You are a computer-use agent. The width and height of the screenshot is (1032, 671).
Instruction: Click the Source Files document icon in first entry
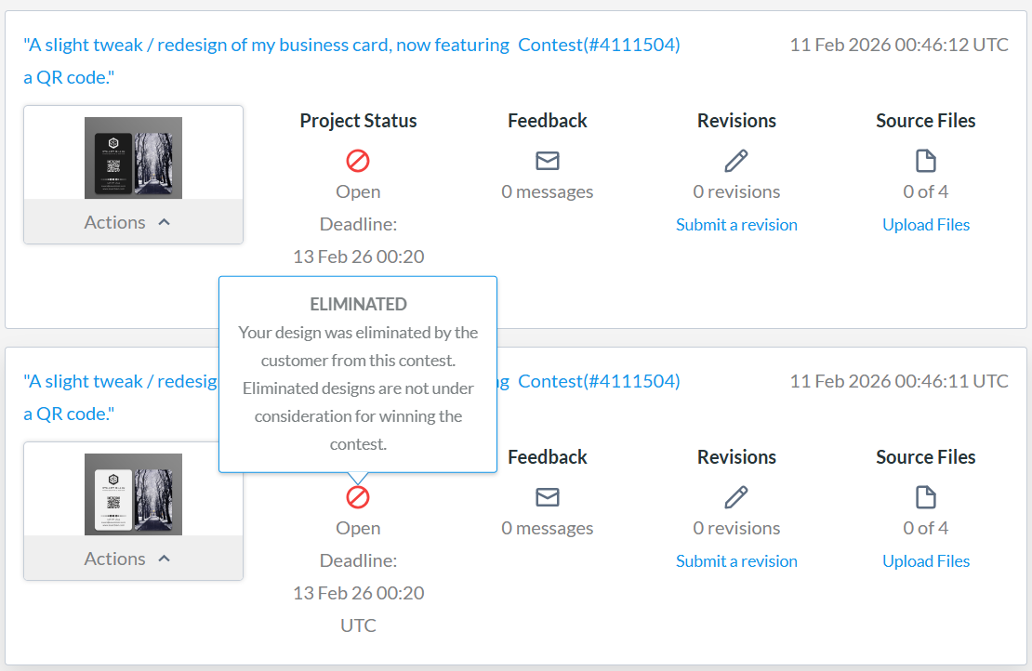926,161
